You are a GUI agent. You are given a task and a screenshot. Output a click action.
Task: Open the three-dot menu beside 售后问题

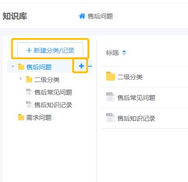click(x=90, y=66)
